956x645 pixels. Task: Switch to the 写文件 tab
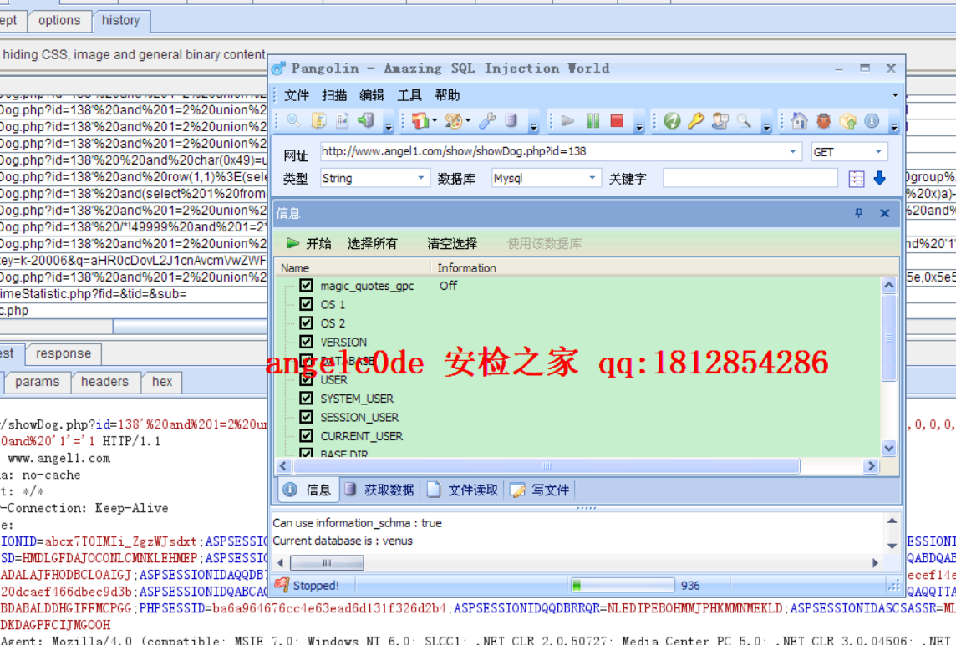click(540, 490)
